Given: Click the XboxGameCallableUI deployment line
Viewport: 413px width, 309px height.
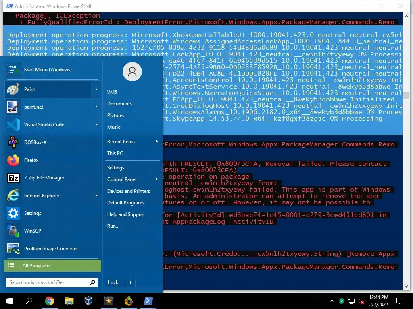Looking at the screenshot, I should [x=204, y=35].
